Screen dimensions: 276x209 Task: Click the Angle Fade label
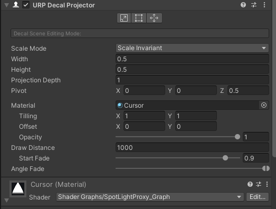click(27, 169)
